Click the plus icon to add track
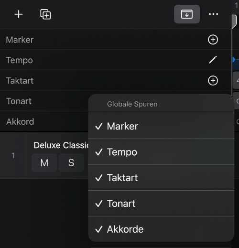This screenshot has height=248, width=239. pyautogui.click(x=19, y=14)
